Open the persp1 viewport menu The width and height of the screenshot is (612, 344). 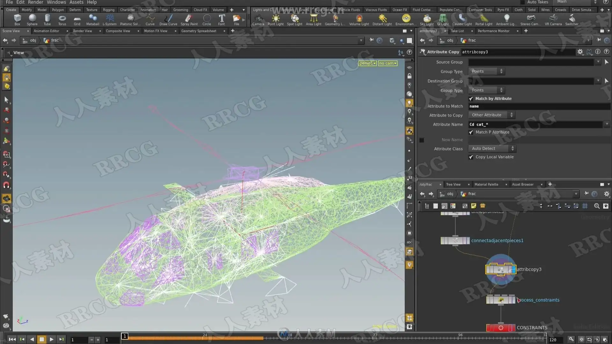(367, 63)
